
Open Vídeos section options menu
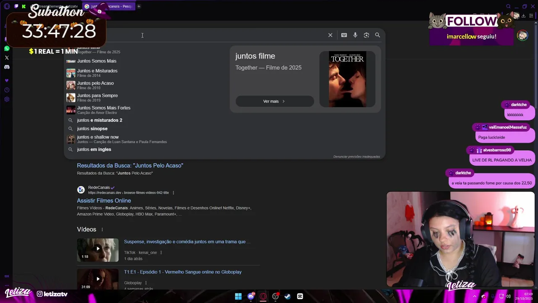(102, 229)
